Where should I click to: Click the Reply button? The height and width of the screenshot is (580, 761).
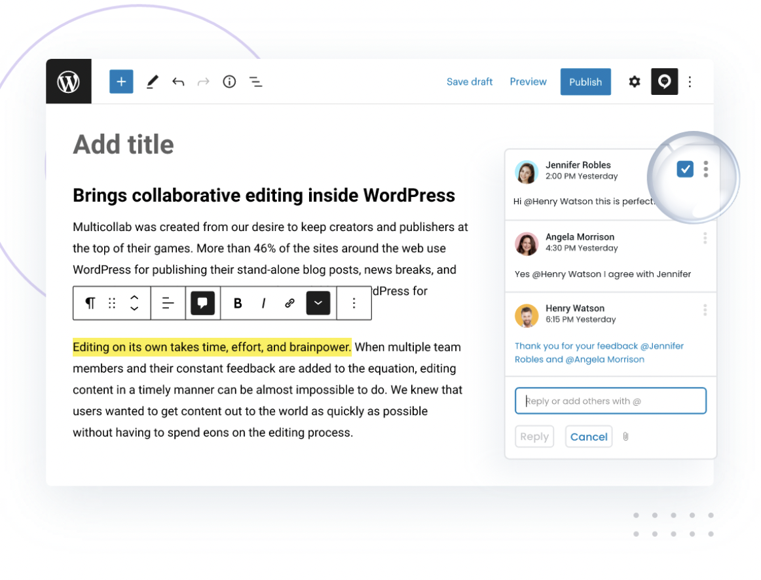[x=534, y=437]
